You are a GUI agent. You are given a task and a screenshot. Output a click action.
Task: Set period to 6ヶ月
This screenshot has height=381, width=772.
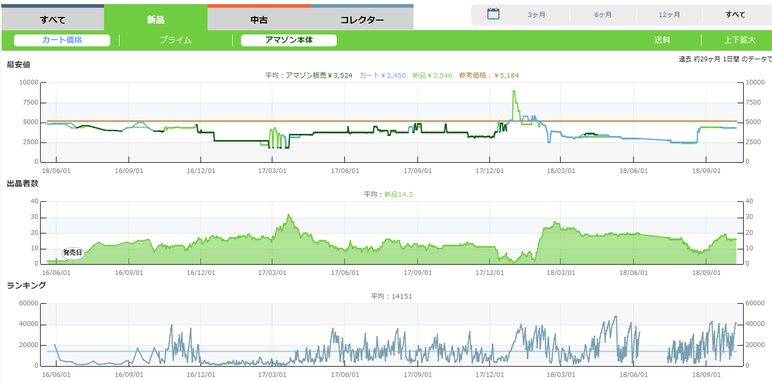tap(603, 14)
